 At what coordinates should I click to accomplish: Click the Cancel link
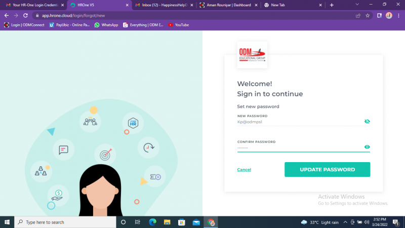pyautogui.click(x=244, y=170)
